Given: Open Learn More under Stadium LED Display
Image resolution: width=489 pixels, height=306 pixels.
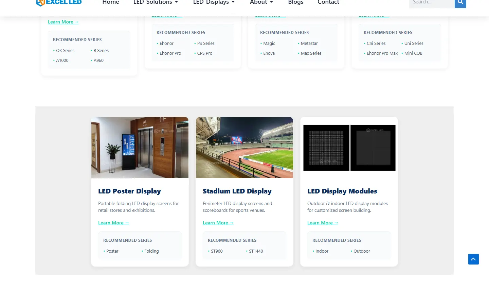Looking at the screenshot, I should point(218,223).
